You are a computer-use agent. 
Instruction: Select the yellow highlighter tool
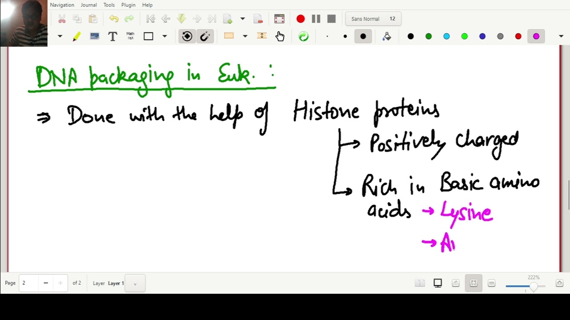coord(77,36)
